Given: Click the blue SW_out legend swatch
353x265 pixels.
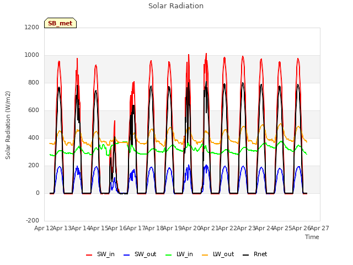Looking at the screenshot, I should click(x=127, y=255).
